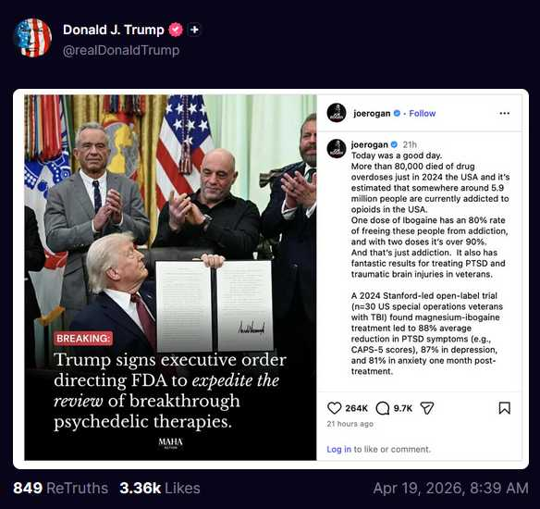View the 849 ReTruths count
The image size is (540, 509).
tap(61, 489)
